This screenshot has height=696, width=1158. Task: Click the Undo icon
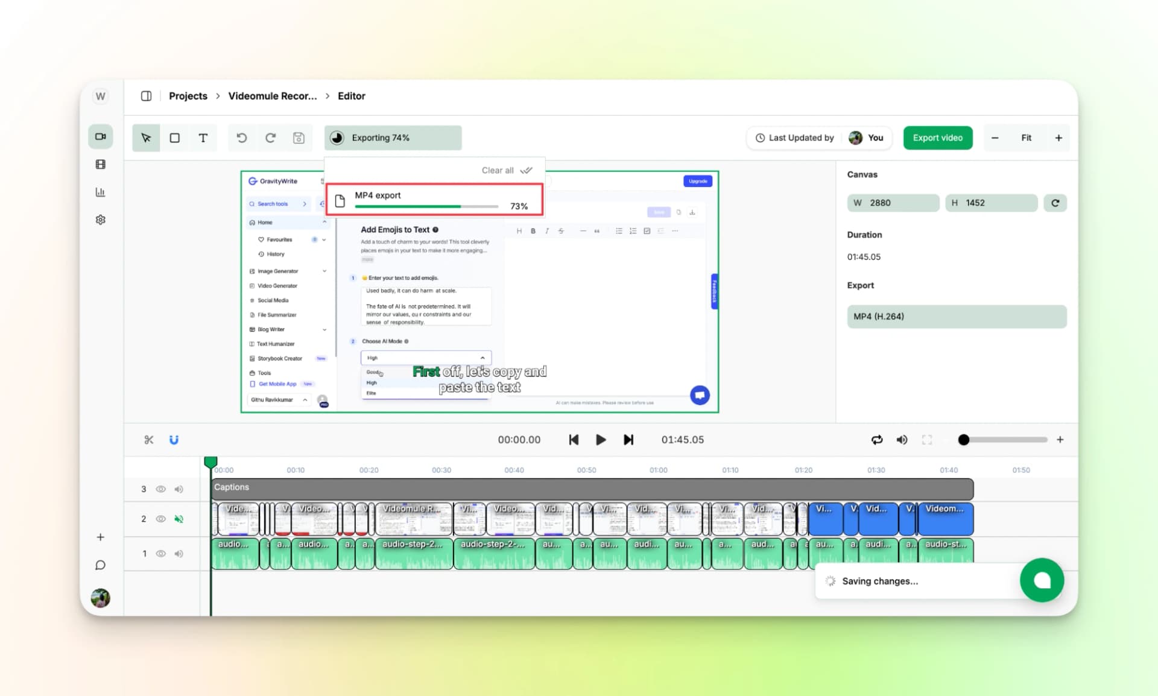[241, 138]
